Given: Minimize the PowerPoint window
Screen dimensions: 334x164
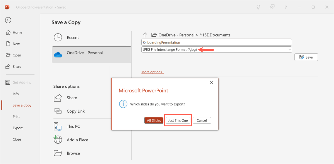Looking at the screenshot, I should (299, 7).
